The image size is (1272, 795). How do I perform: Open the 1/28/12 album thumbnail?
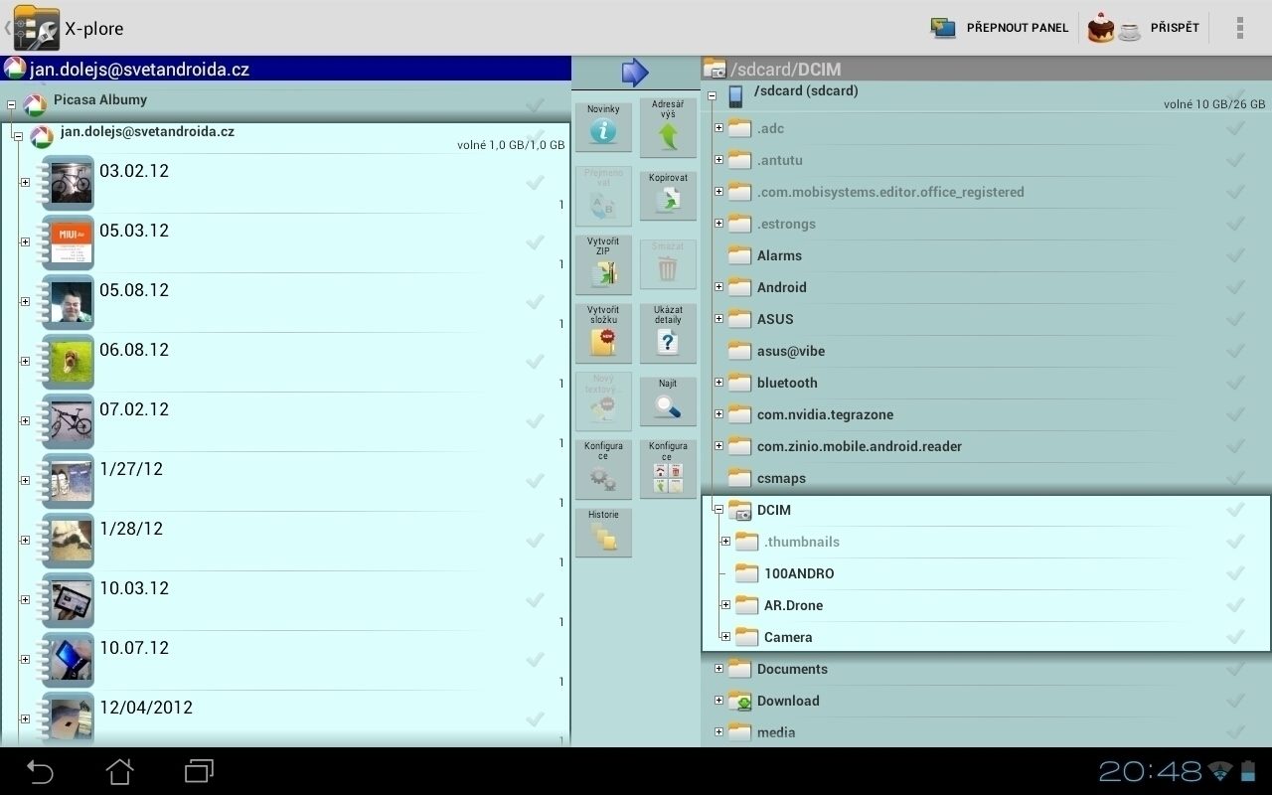[x=70, y=540]
